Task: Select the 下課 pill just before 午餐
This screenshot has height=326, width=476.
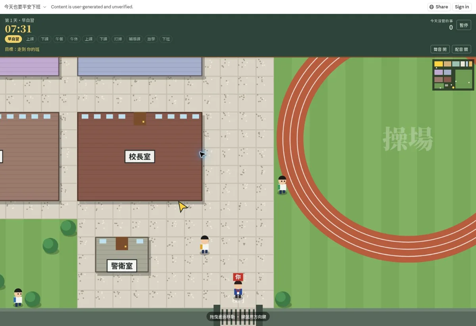Action: [x=45, y=39]
